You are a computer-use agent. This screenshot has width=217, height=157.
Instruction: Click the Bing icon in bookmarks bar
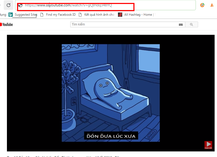11,15
